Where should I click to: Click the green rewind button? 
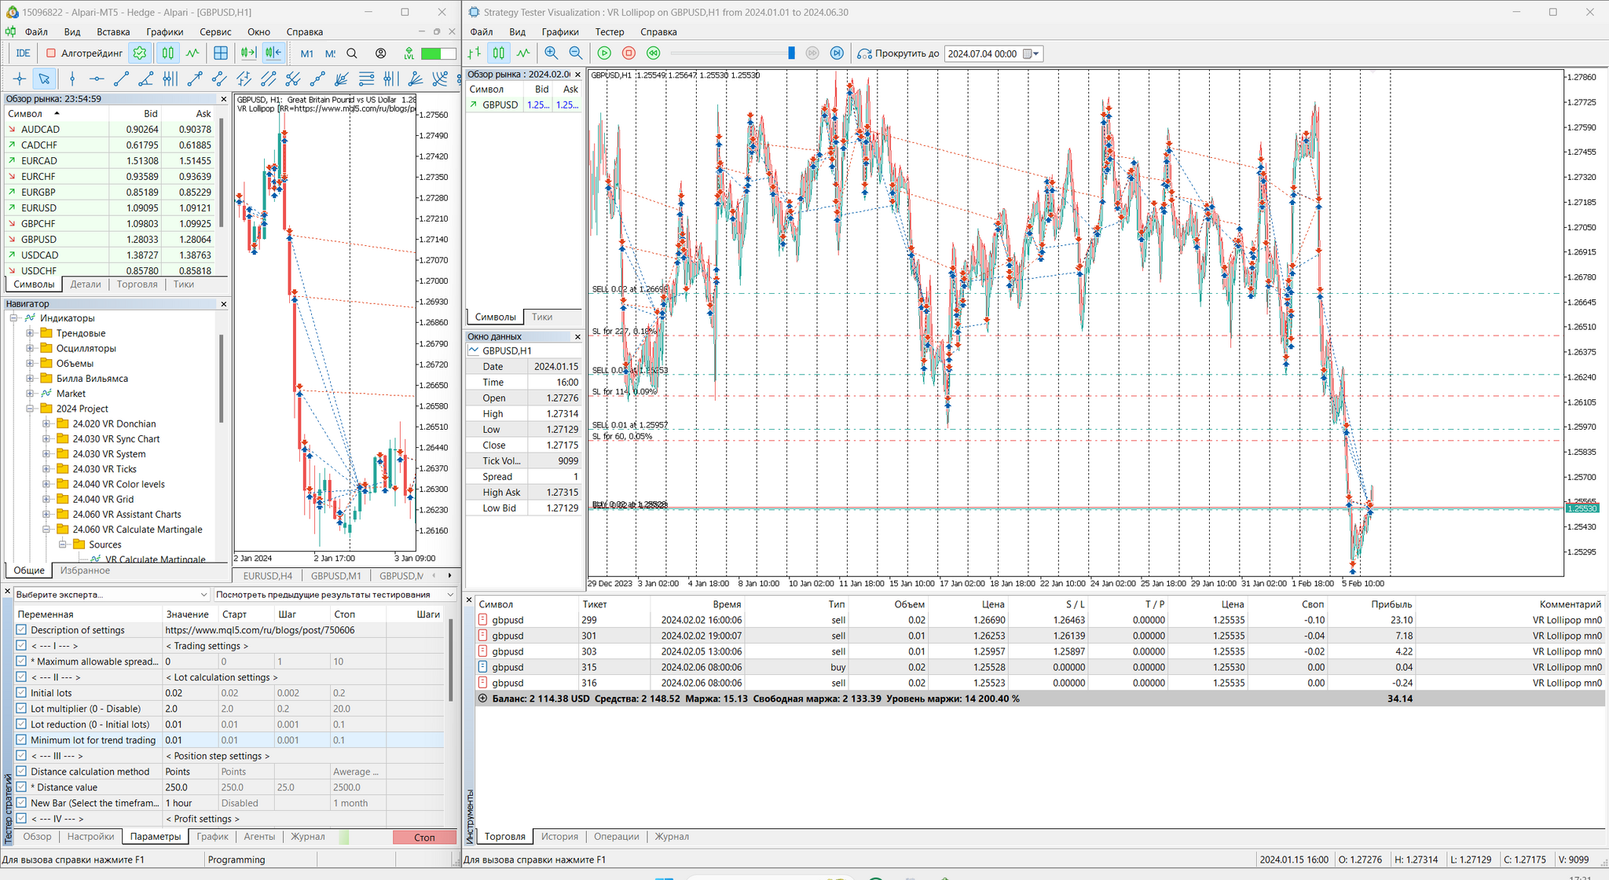coord(653,53)
